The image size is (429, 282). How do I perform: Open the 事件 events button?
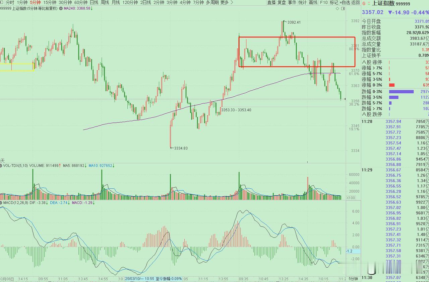coord(292,3)
